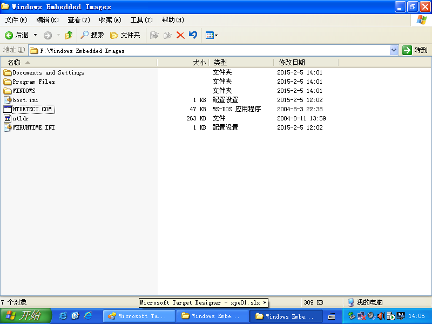Launch Internet Explorer from quick launch
The height and width of the screenshot is (324, 432).
coord(63,316)
